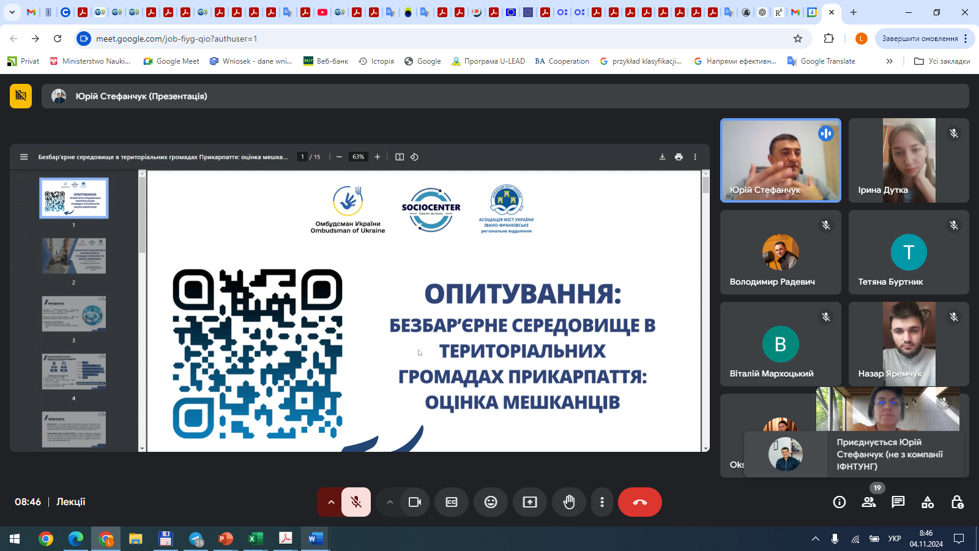Unmute the microphone

pos(356,502)
